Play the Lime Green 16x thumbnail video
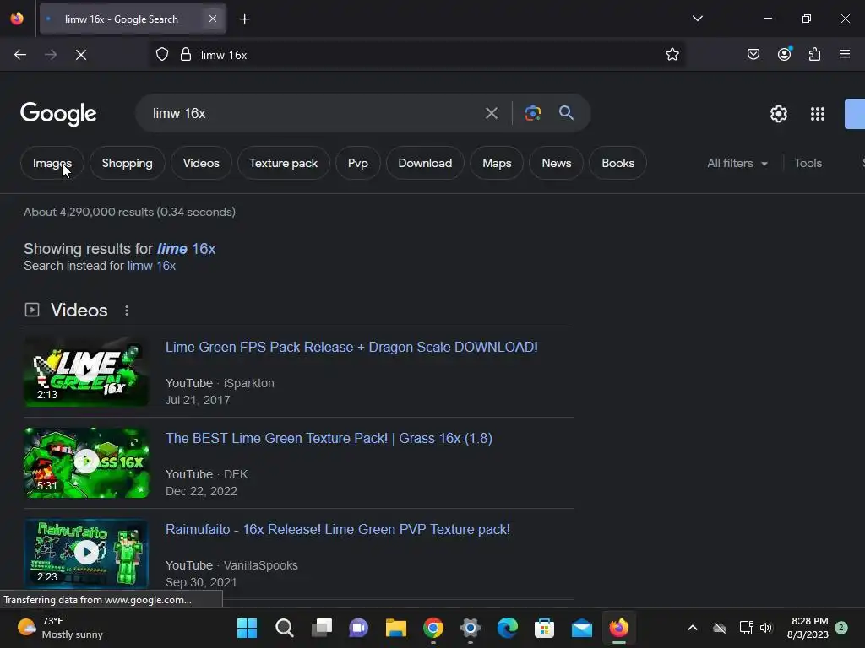 point(86,371)
